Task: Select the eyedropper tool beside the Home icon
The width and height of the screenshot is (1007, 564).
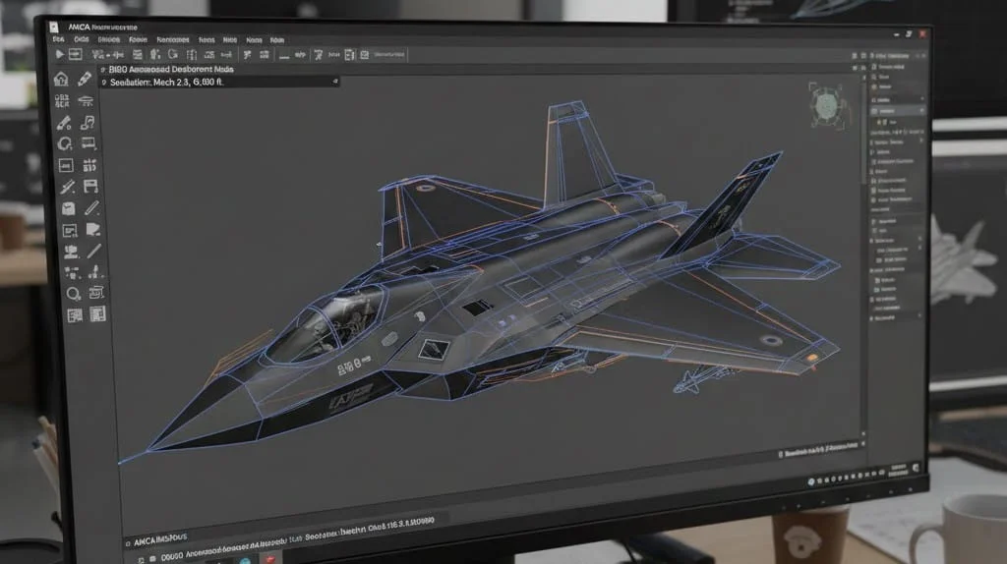Action: [85, 79]
